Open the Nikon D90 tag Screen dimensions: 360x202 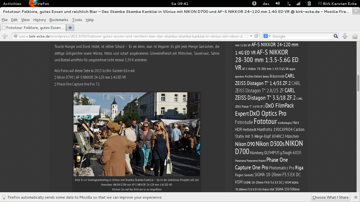coord(245,144)
